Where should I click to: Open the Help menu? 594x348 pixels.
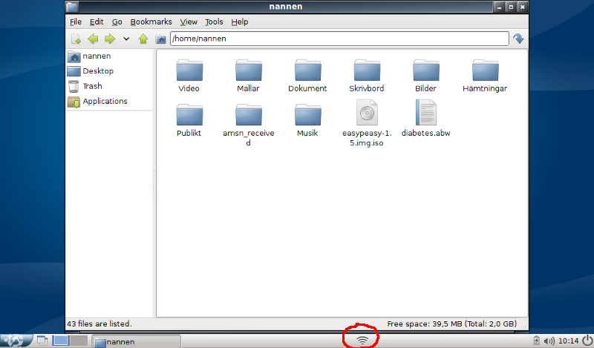(239, 22)
